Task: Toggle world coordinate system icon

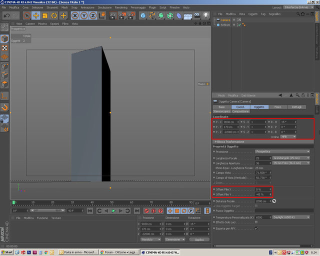Action: [102, 15]
